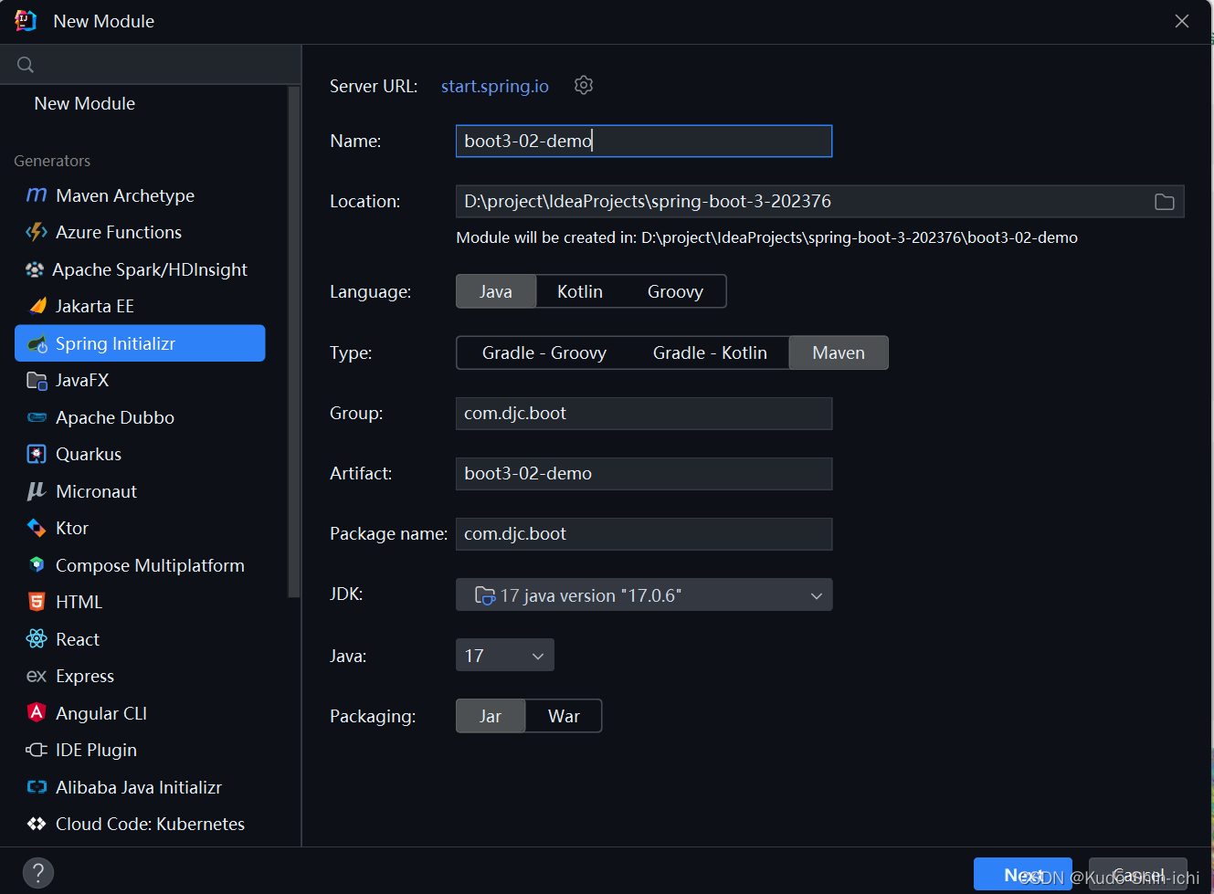Select War packaging
This screenshot has height=894, width=1214.
pyautogui.click(x=564, y=716)
